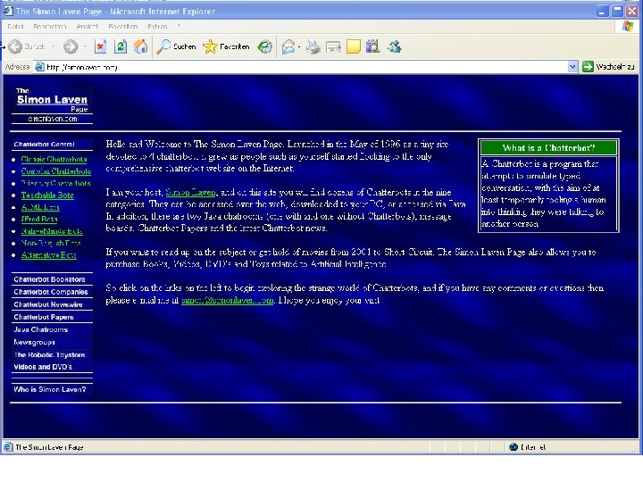
Task: Click into the Adresse URL field
Action: tap(305, 67)
